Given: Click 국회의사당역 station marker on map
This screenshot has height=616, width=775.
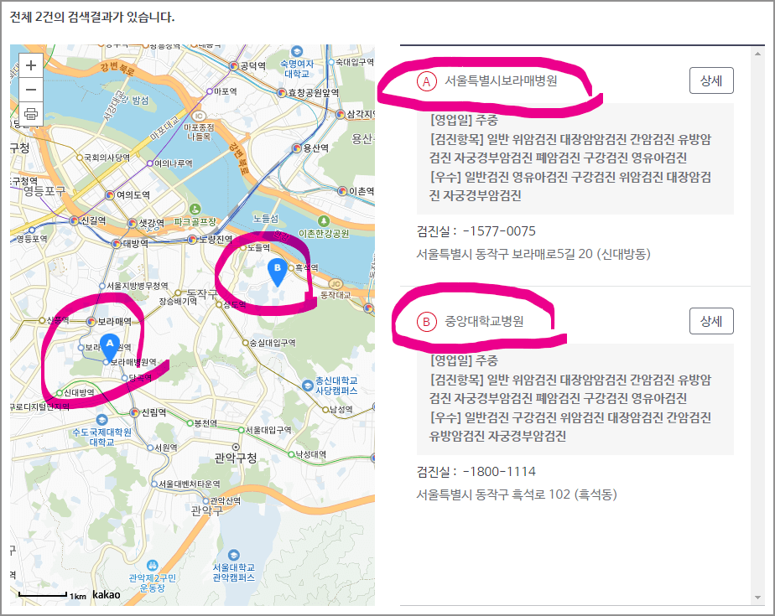Looking at the screenshot, I should [79, 158].
